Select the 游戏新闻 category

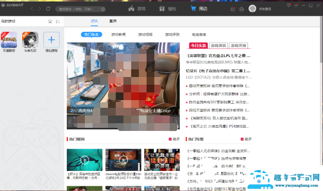(118, 34)
